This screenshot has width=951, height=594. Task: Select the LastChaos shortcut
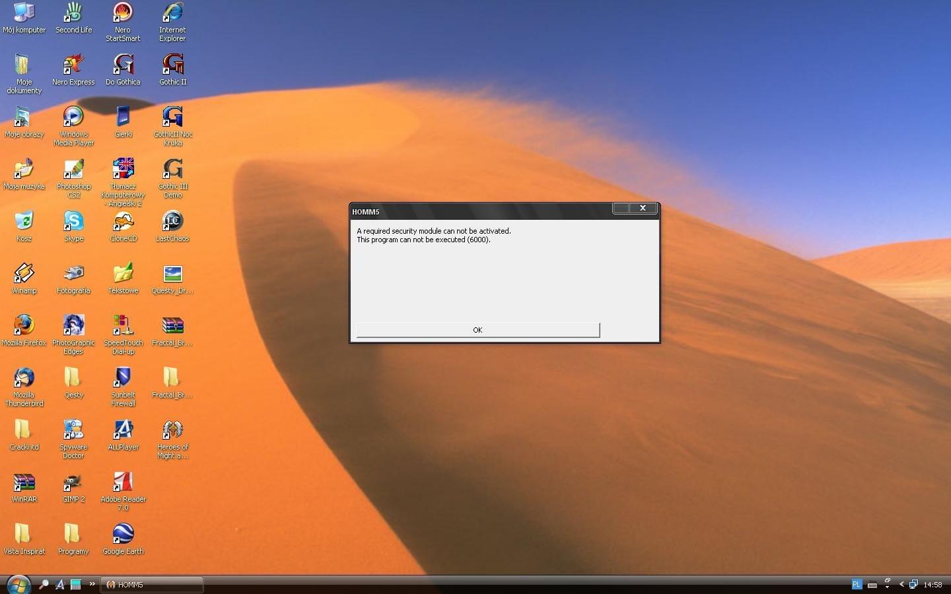172,226
